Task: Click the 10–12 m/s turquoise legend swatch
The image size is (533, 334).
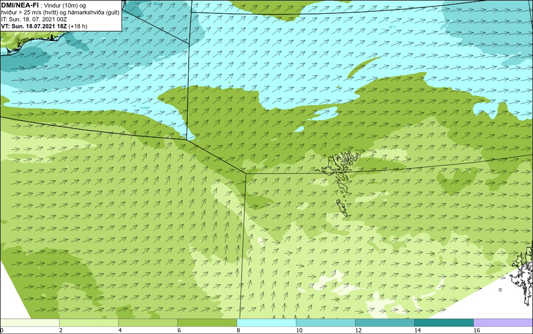Action: 326,322
